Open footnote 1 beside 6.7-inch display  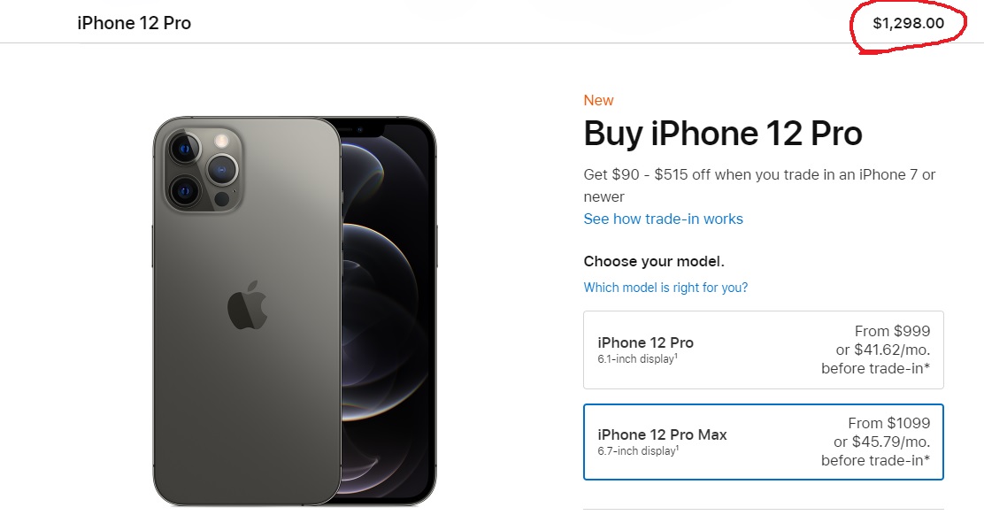[677, 448]
